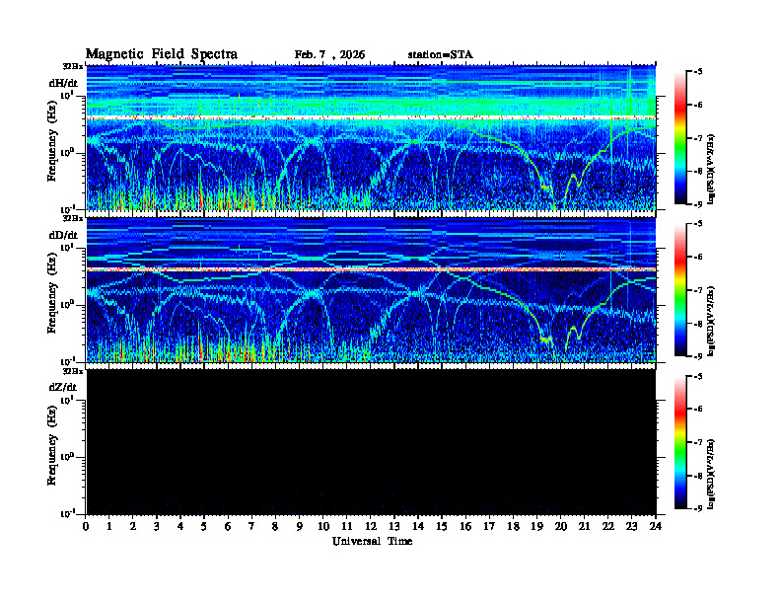Click hour 16 tick label on time axis
The height and width of the screenshot is (604, 781).
(465, 527)
